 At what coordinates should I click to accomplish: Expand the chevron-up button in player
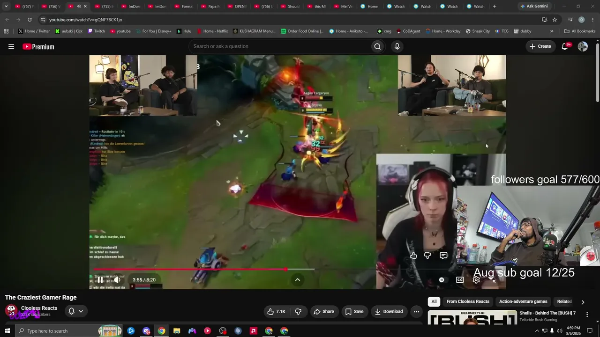point(297,280)
